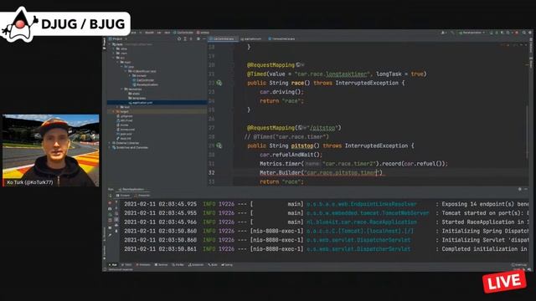The width and height of the screenshot is (536, 301).
Task: Open the Terminal tool window button
Action: click(162, 265)
